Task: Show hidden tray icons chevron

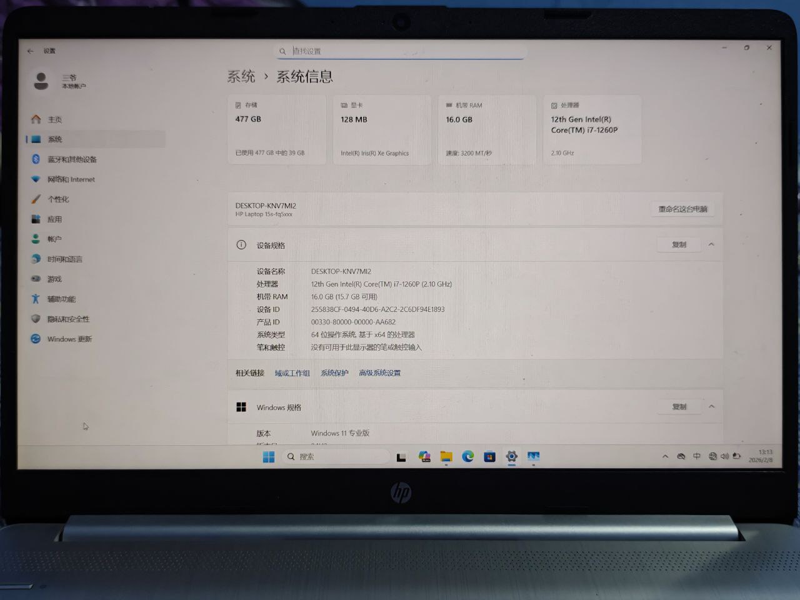Action: point(665,457)
